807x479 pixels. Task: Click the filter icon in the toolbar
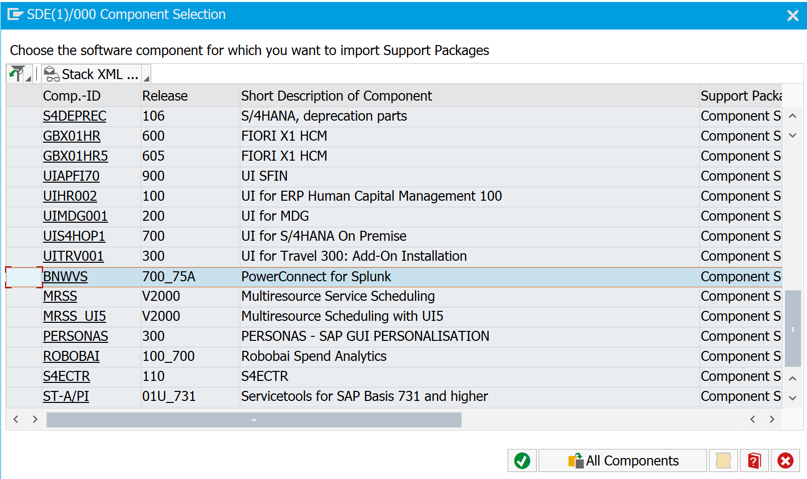(17, 74)
